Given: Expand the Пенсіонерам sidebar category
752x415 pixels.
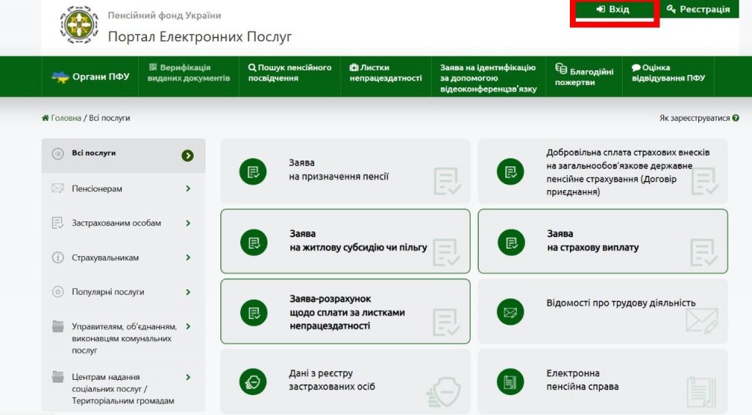Looking at the screenshot, I should 188,188.
